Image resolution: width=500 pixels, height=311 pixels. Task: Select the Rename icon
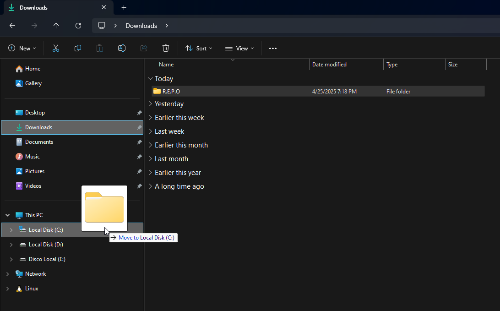coord(122,48)
